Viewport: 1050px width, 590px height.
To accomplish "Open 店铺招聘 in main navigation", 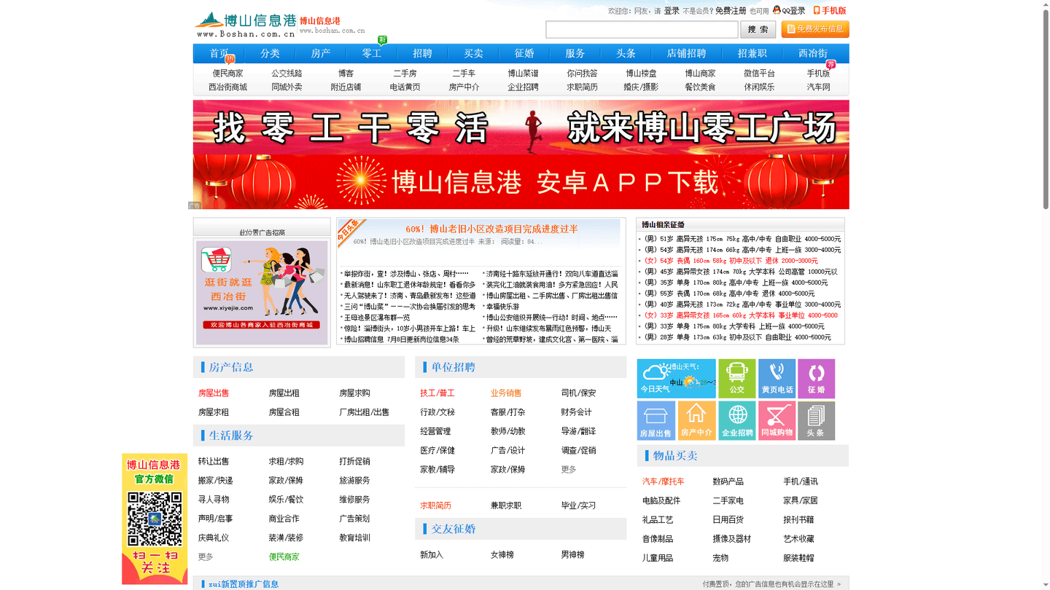I will (x=686, y=53).
